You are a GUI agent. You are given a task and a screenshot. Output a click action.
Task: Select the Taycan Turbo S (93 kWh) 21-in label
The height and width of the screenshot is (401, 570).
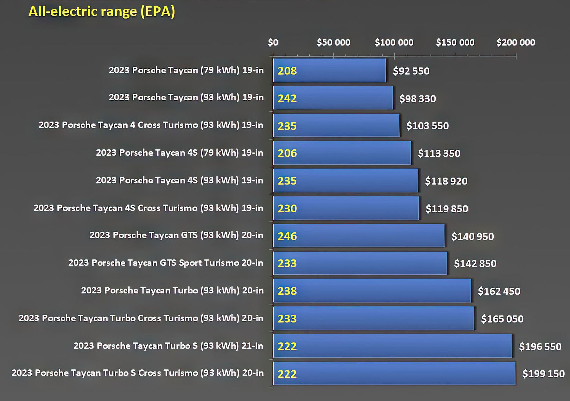[x=168, y=346]
